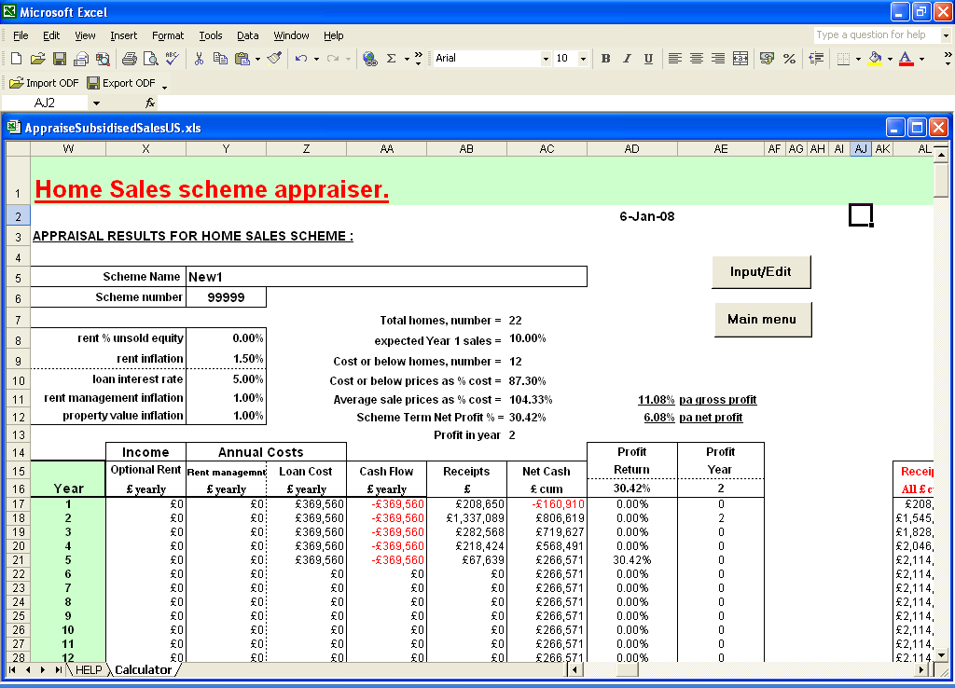The width and height of the screenshot is (955, 688).
Task: Click the Print toolbar icon
Action: pos(129,59)
